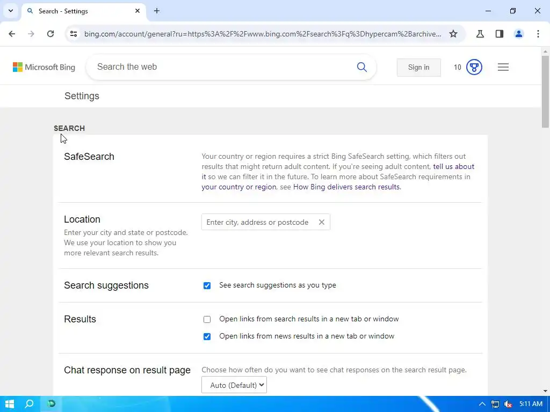
Task: Open the Windows Start menu
Action: 10,404
